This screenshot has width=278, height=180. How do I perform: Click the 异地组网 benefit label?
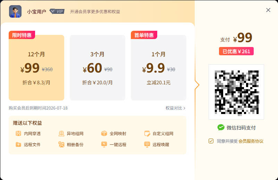75,134
